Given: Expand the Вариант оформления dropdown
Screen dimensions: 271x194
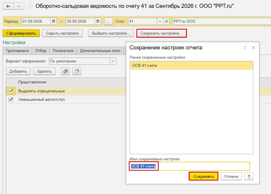Looking at the screenshot, I should coord(113,61).
